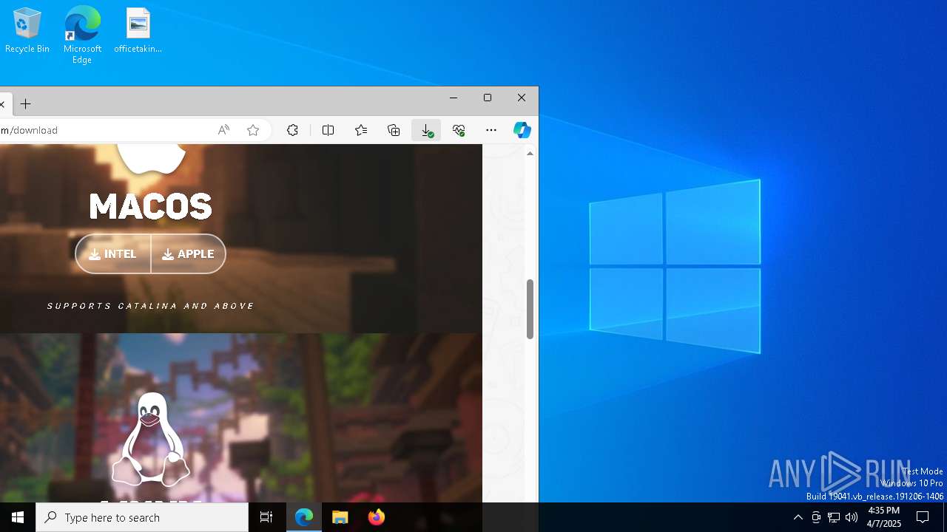Open the Collections icon in Edge toolbar

point(394,130)
